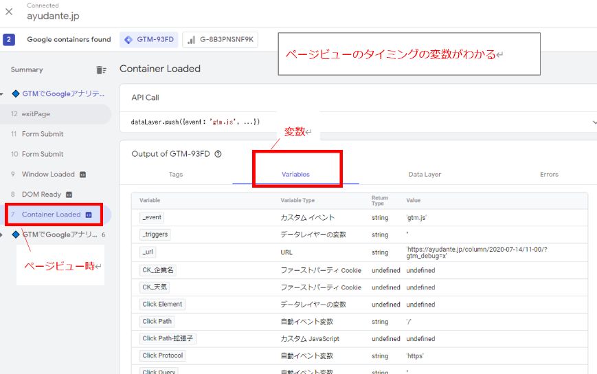This screenshot has height=374, width=597.
Task: Click the 'https' value in Click Protocol row
Action: [x=415, y=356]
